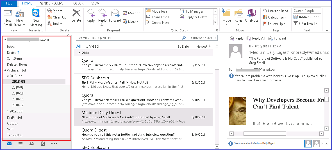332x150 pixels.
Task: Click the message list scroll down arrow
Action: [217, 146]
